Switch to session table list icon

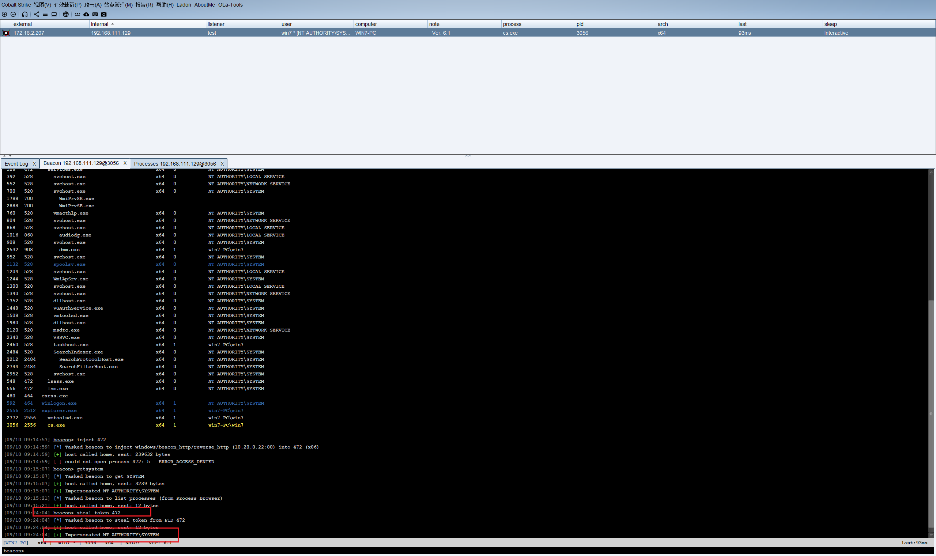45,14
